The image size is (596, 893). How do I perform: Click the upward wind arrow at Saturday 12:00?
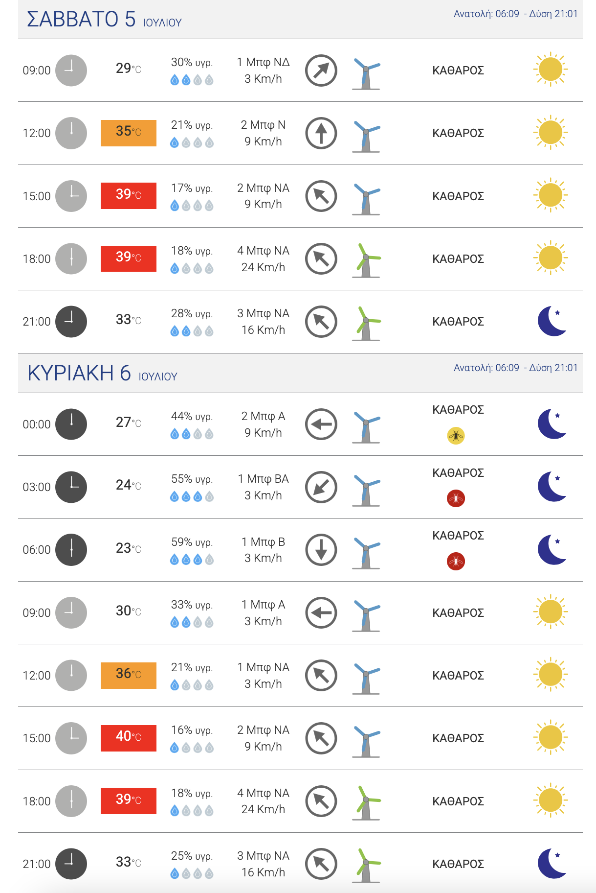pos(321,133)
